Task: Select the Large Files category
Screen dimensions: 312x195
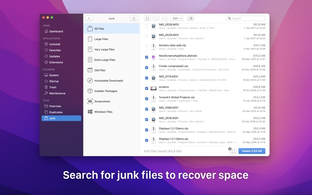Action: pyautogui.click(x=101, y=39)
